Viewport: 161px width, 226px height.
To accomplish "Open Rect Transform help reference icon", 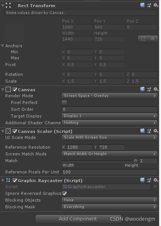I will click(x=142, y=6).
